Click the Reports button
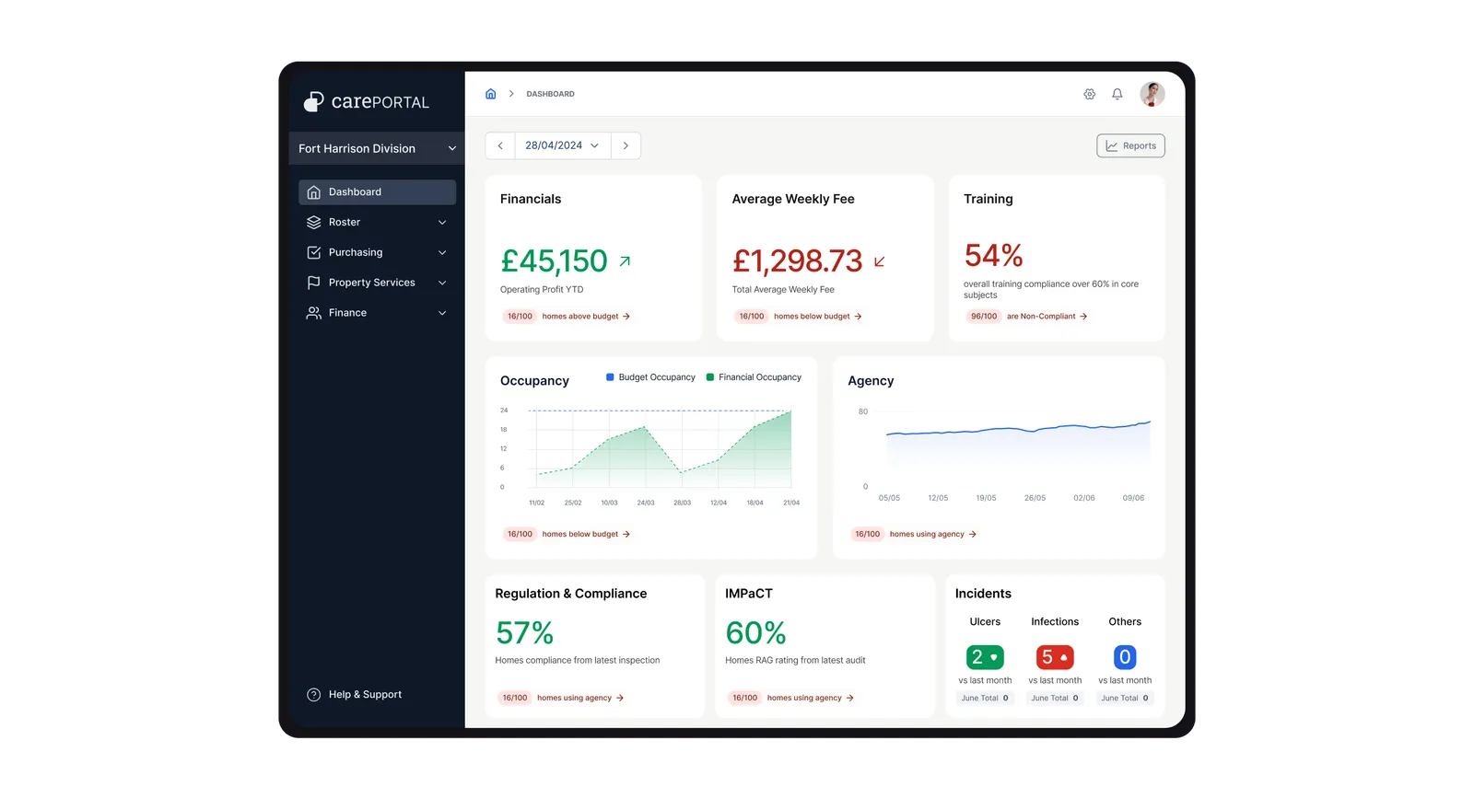Image resolution: width=1474 pixels, height=798 pixels. tap(1130, 145)
